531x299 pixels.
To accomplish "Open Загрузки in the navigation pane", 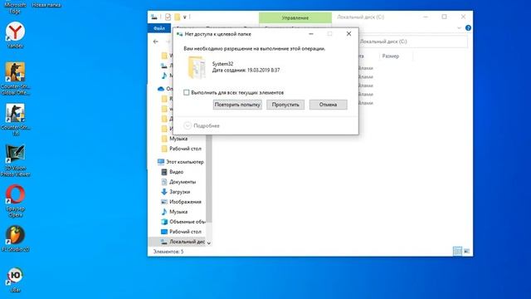I will tap(175, 192).
